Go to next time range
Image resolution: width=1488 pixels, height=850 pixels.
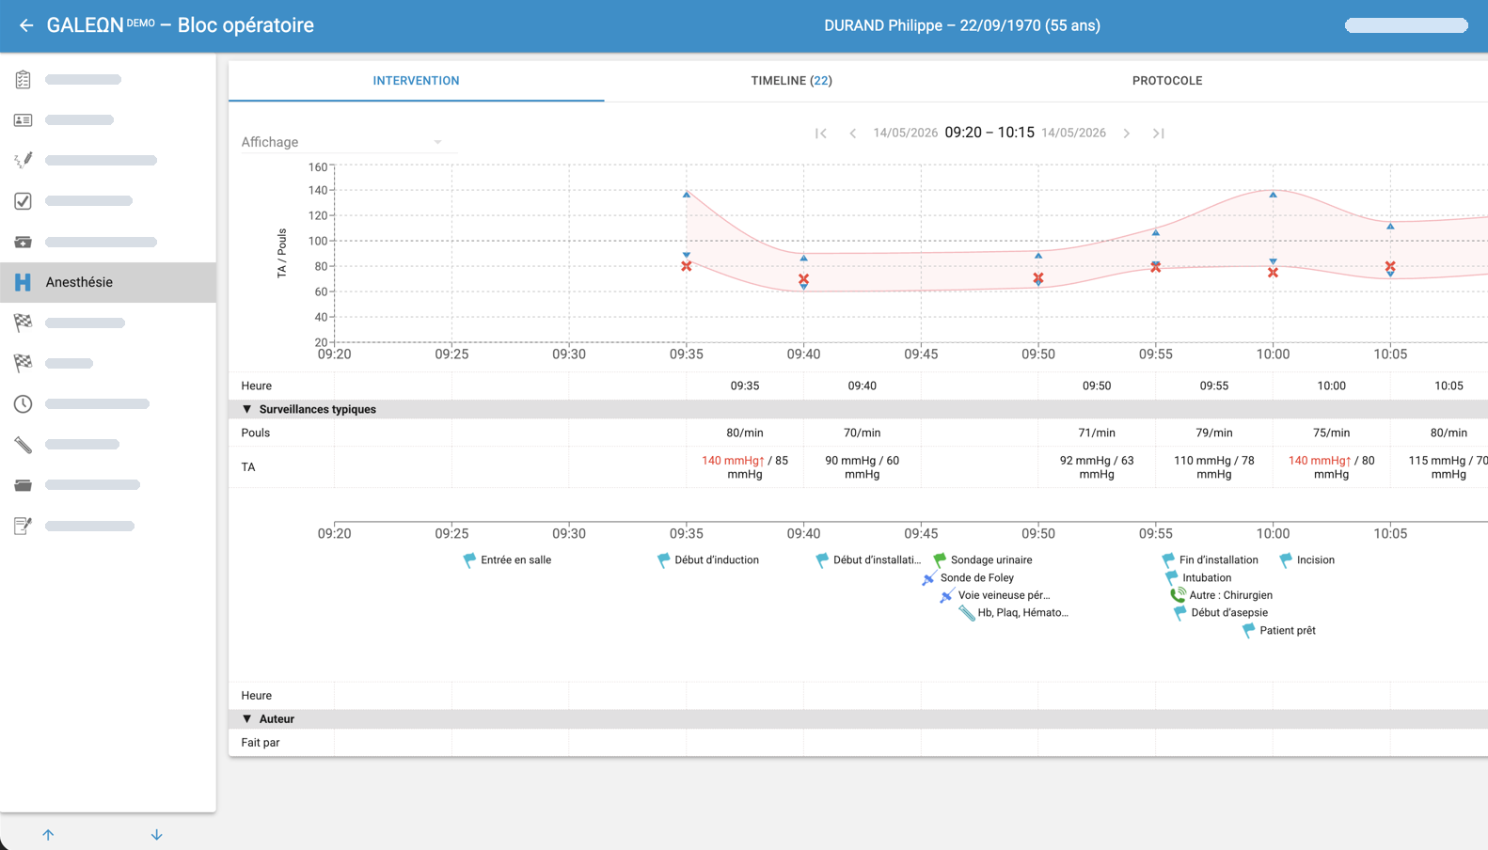[x=1127, y=134]
